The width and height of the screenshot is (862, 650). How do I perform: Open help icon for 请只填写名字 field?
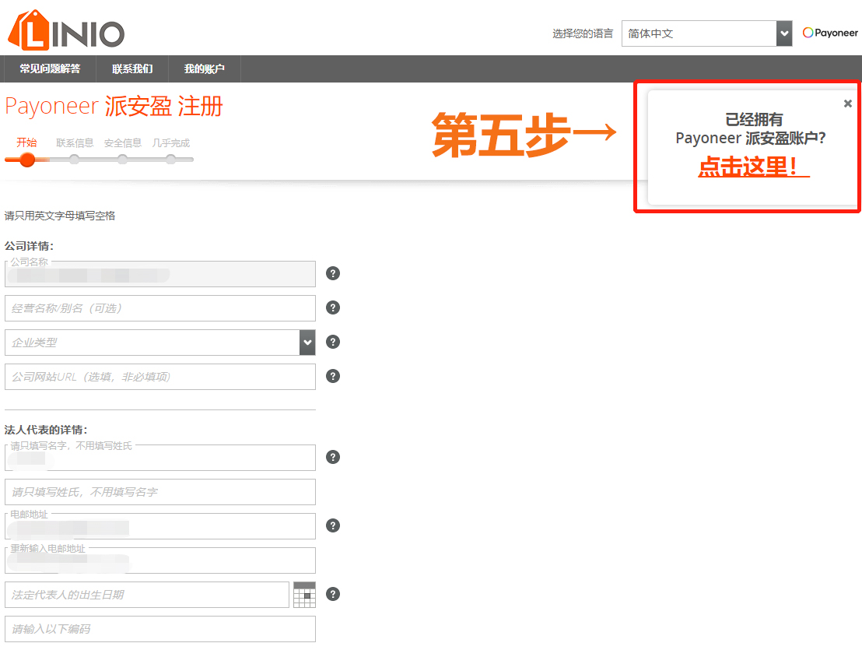click(x=333, y=457)
